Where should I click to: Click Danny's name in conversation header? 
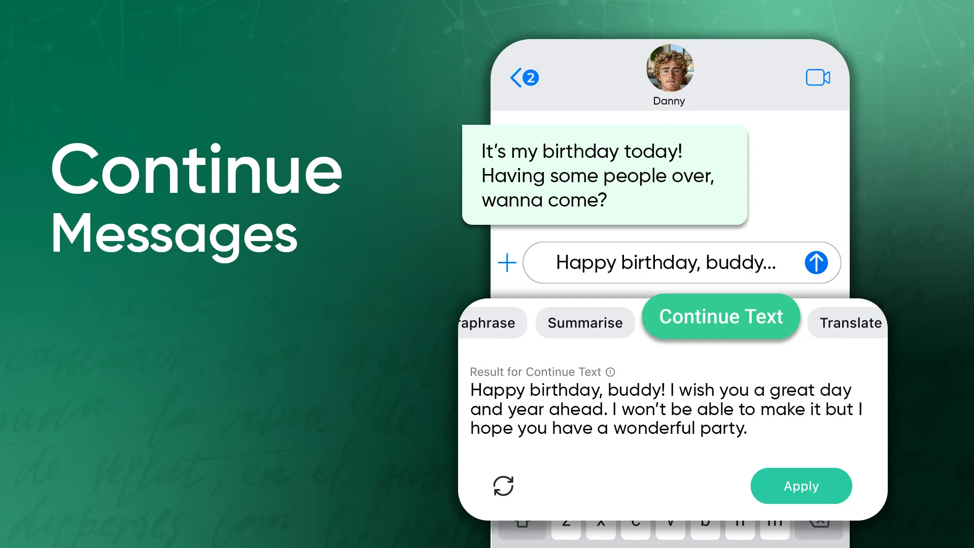[668, 101]
